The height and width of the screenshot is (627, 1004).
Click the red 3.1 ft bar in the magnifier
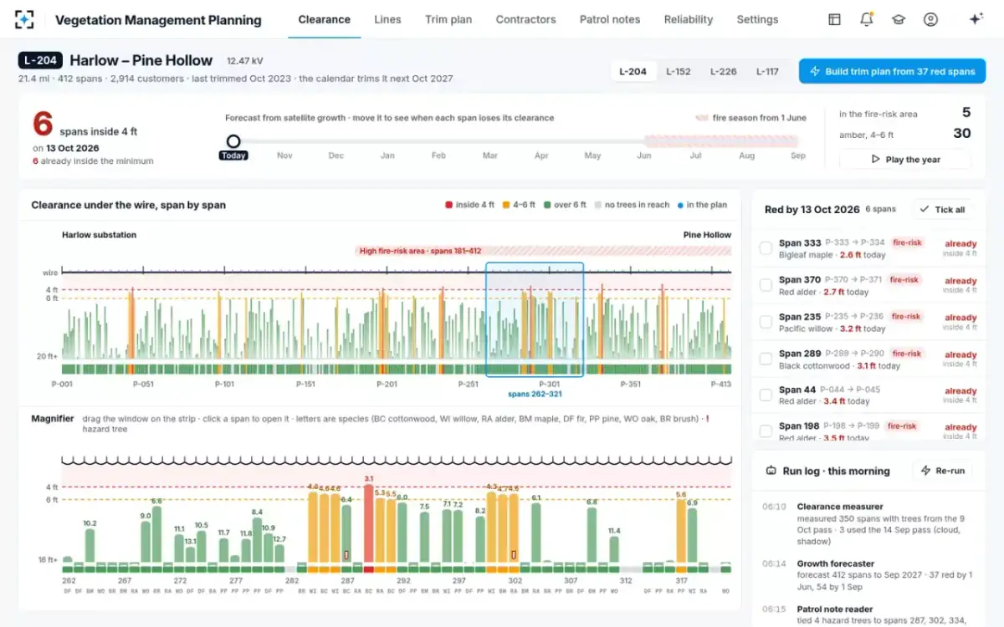point(368,526)
